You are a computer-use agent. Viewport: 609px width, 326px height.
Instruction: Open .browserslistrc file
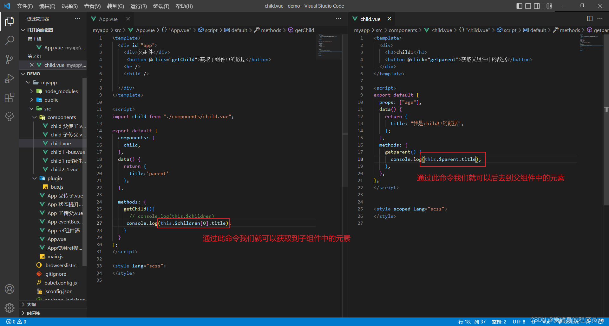[60, 266]
